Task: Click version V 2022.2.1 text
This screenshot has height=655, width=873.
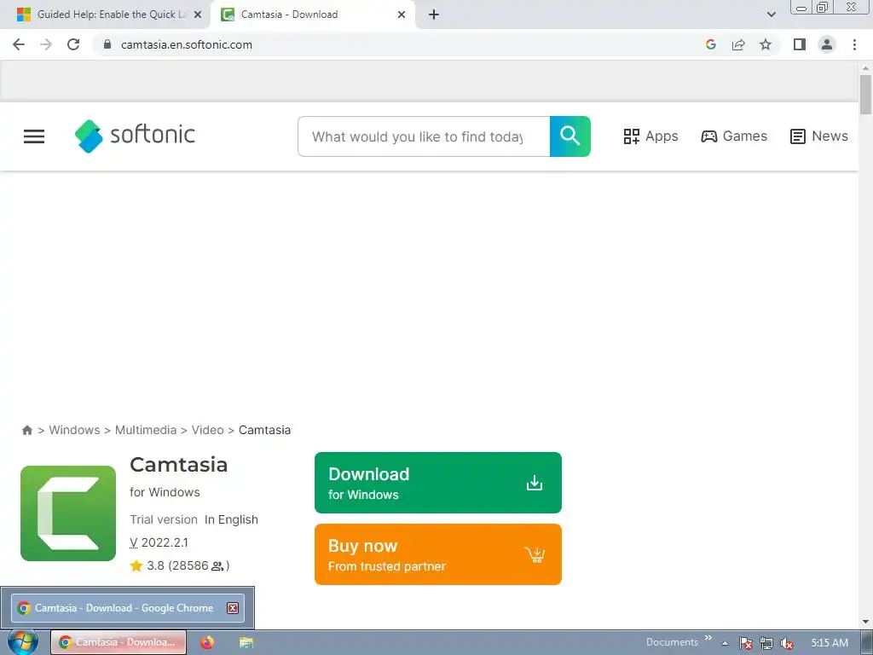Action: tap(159, 542)
